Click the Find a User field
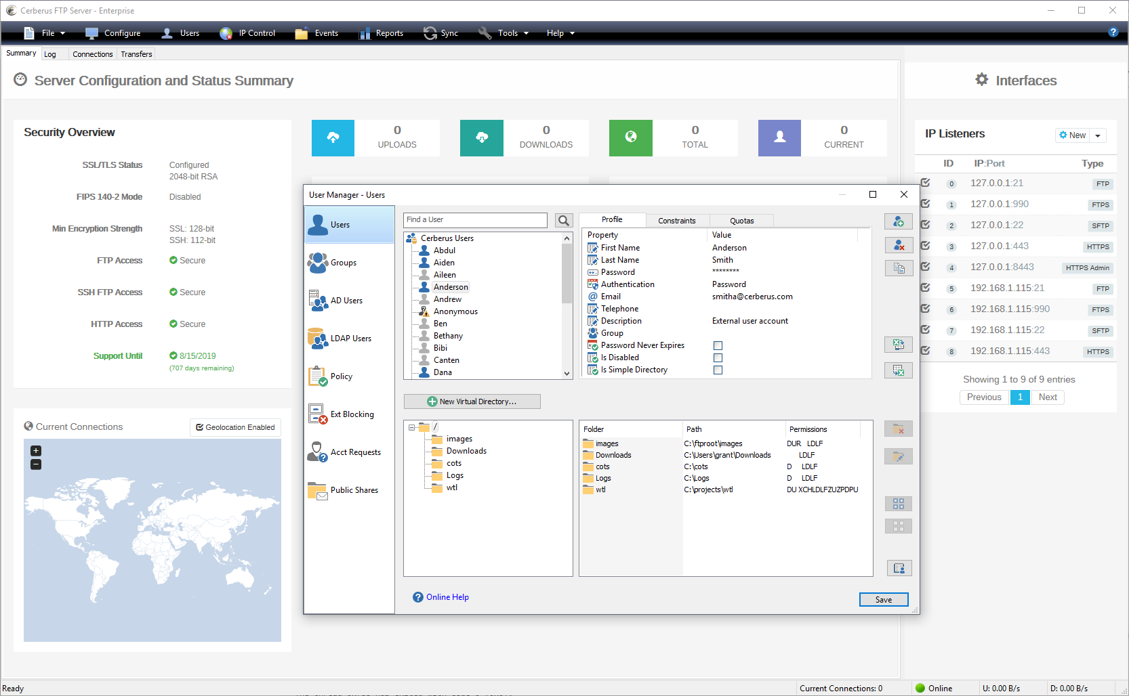 point(475,220)
